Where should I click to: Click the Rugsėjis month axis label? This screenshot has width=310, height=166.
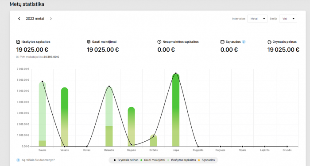click(x=220, y=150)
